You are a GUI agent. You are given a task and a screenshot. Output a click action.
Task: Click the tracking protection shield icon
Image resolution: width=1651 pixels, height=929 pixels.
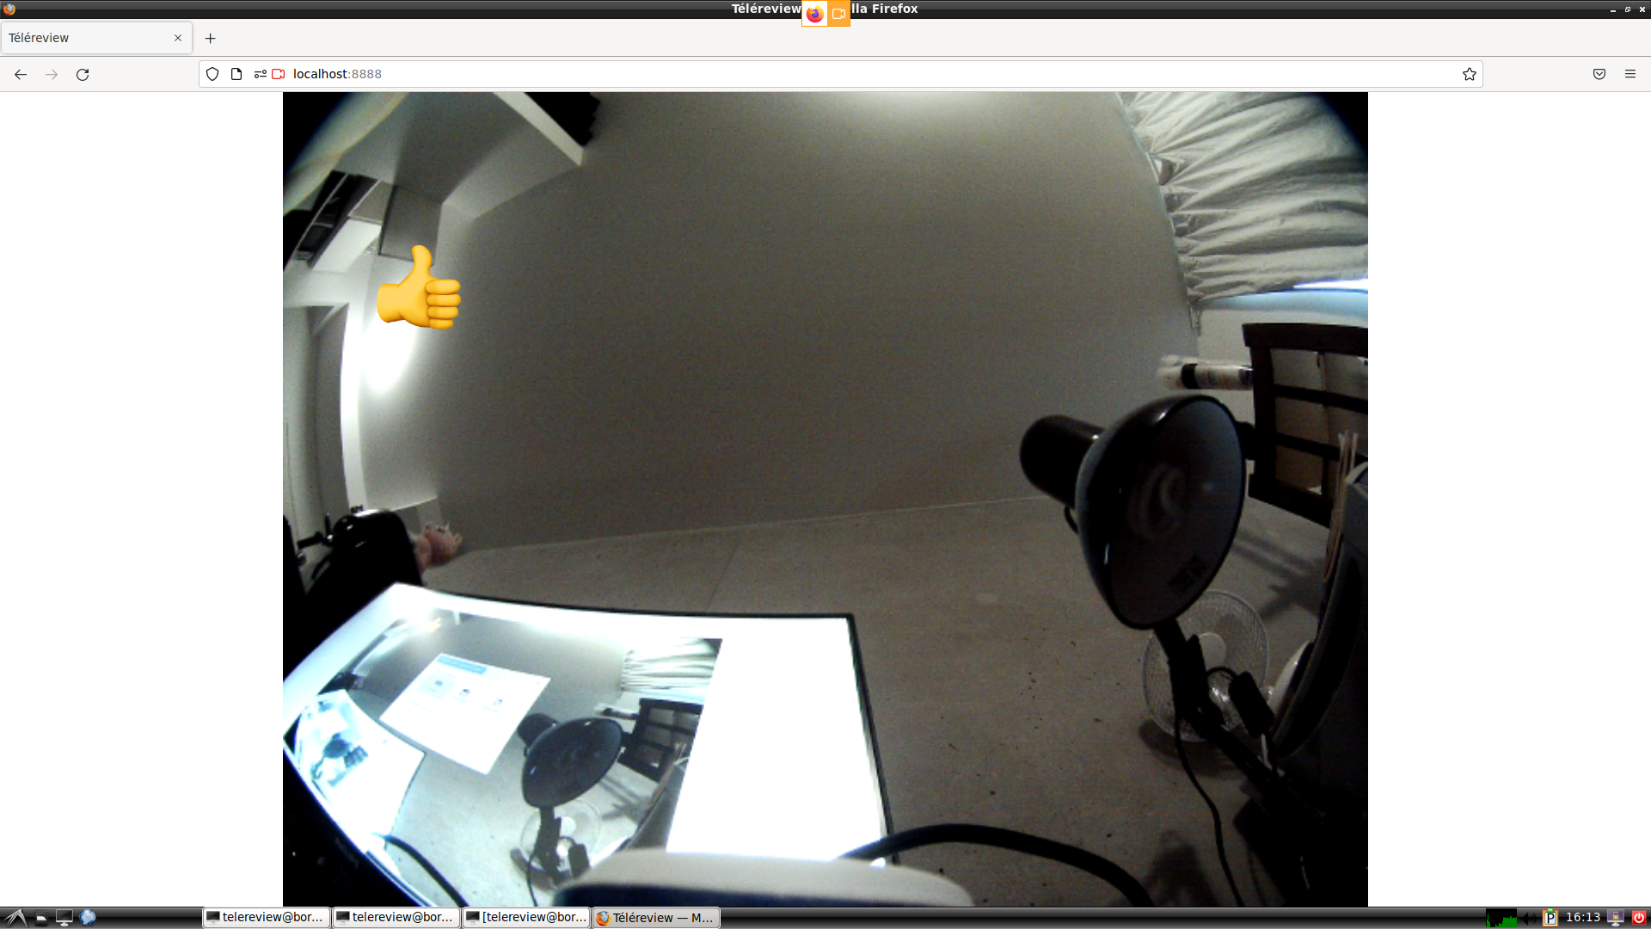click(212, 74)
